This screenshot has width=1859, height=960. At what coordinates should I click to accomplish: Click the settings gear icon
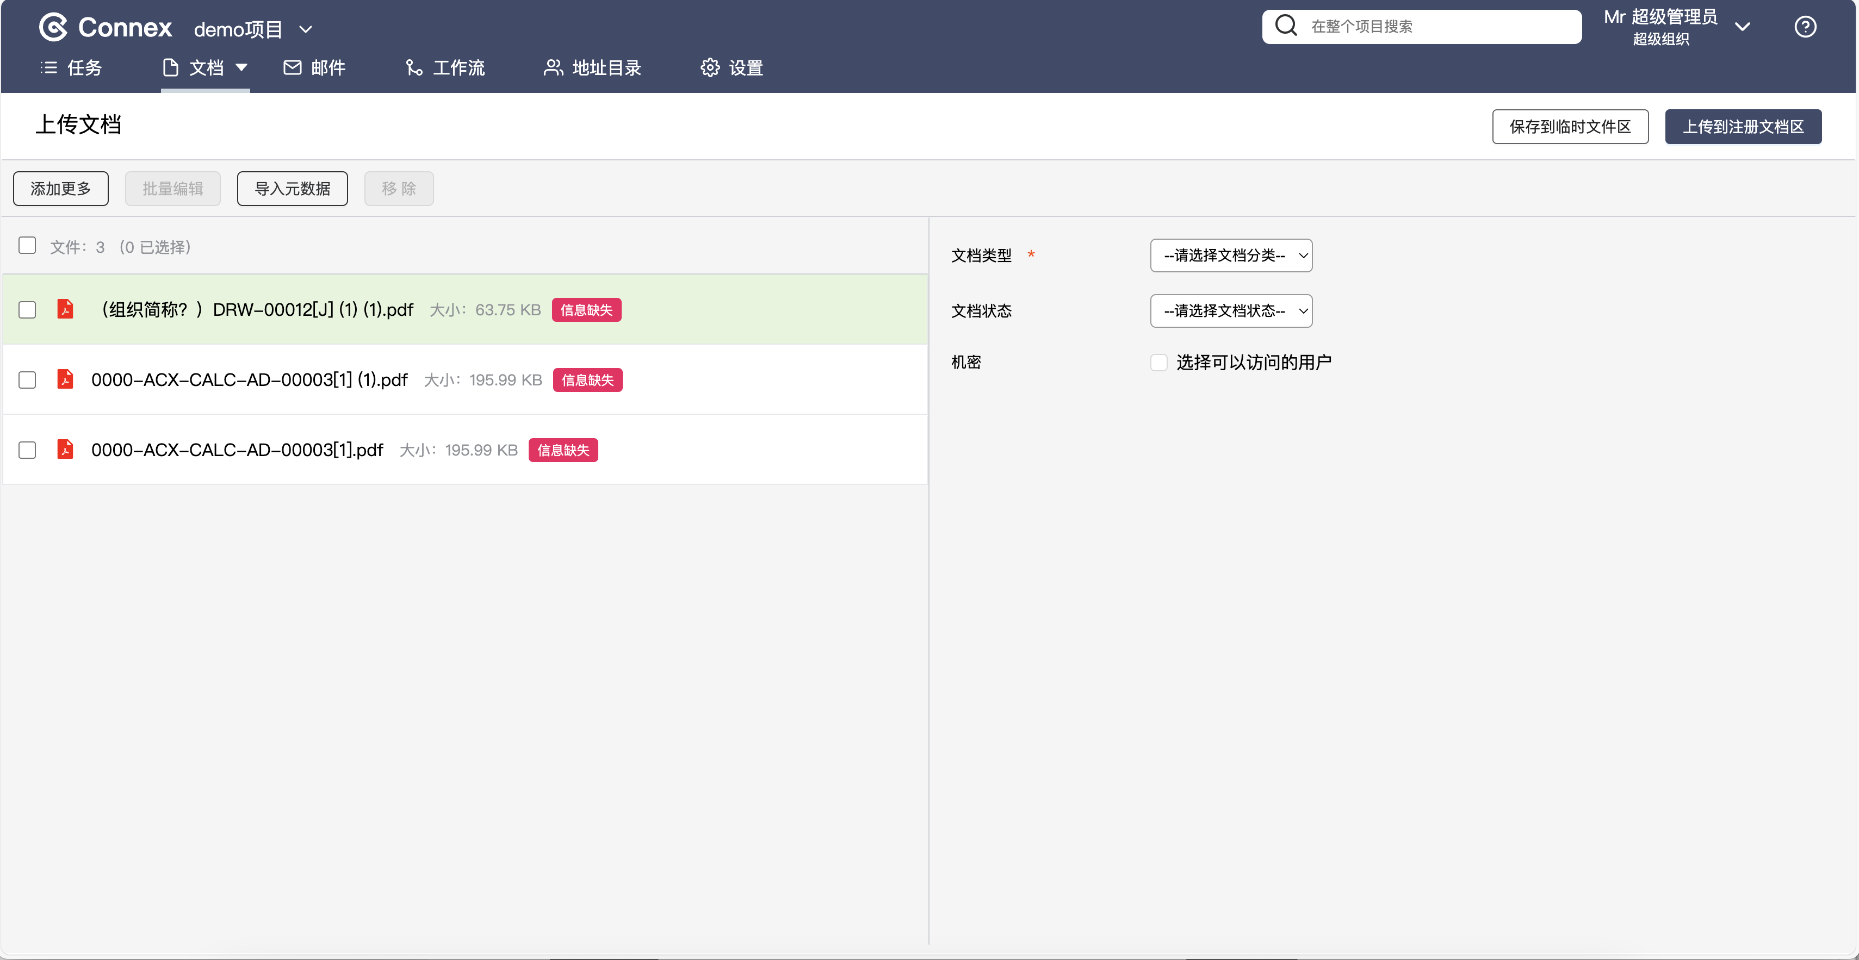click(710, 68)
